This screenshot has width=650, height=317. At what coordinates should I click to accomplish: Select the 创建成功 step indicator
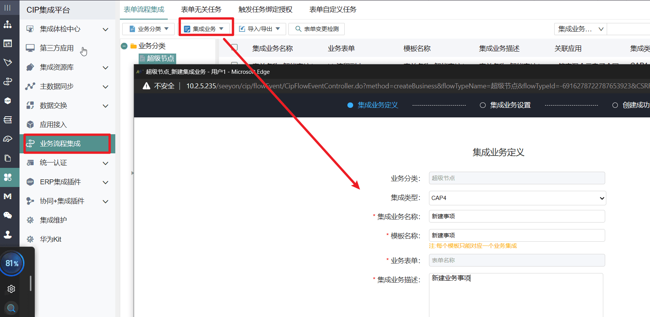pos(631,105)
